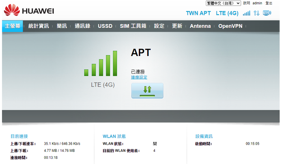Click the 目前的 WLAN 使用者 label
This screenshot has height=164, width=284.
point(121,151)
